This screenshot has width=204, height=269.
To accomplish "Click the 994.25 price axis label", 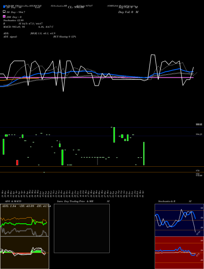I will 199,134.
